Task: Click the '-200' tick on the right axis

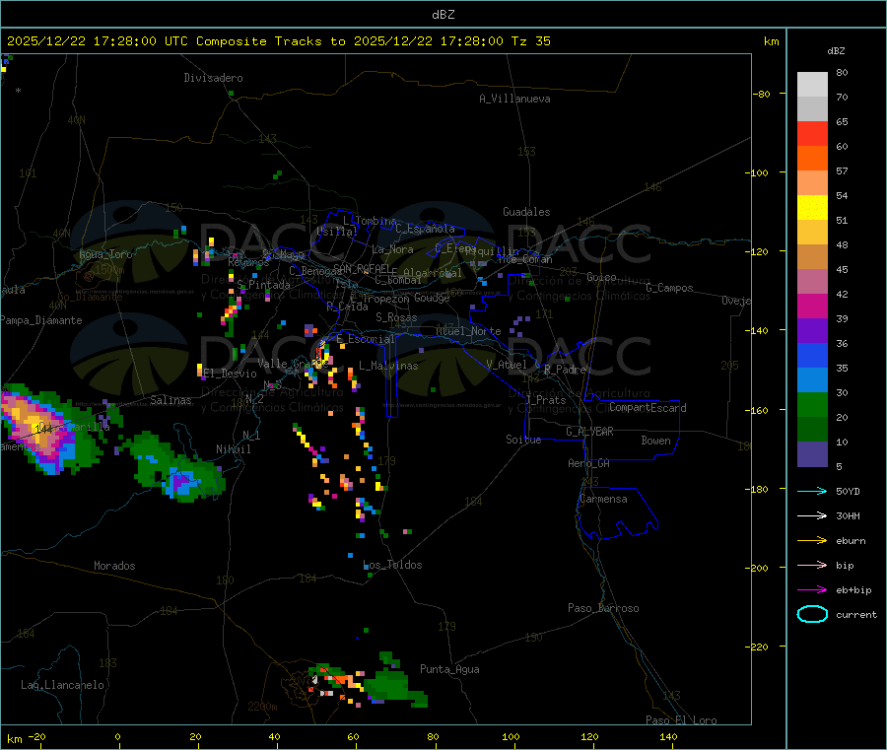Action: click(758, 568)
